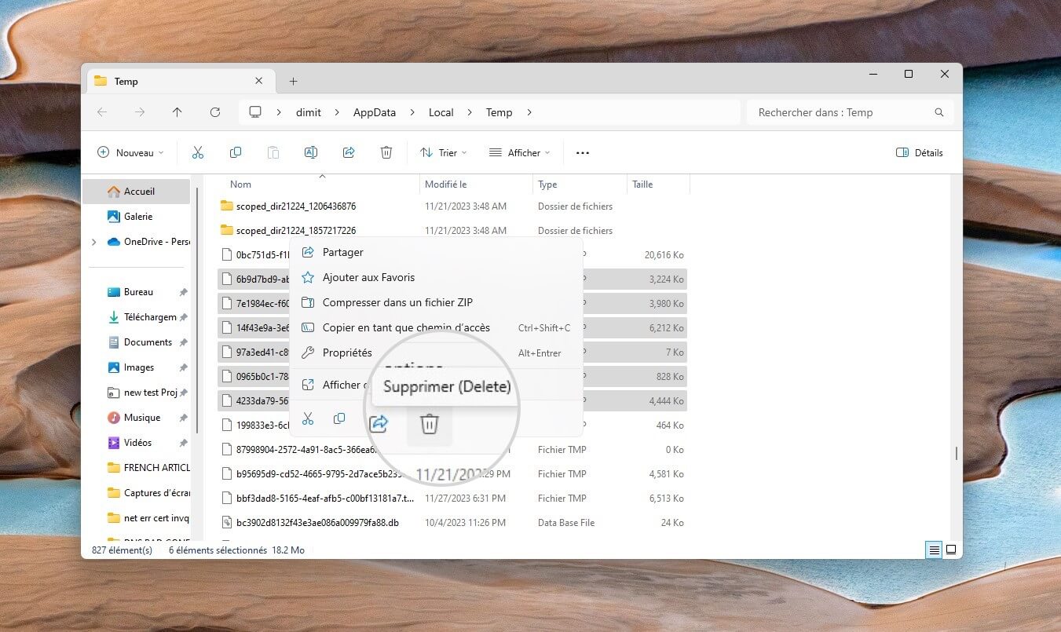Click the share icon in context menu bottom row

(379, 423)
